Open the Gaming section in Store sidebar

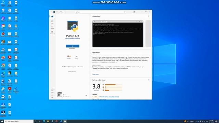tap(52, 27)
